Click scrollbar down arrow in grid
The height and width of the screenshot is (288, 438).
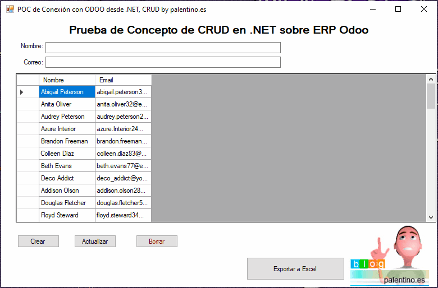tap(431, 217)
